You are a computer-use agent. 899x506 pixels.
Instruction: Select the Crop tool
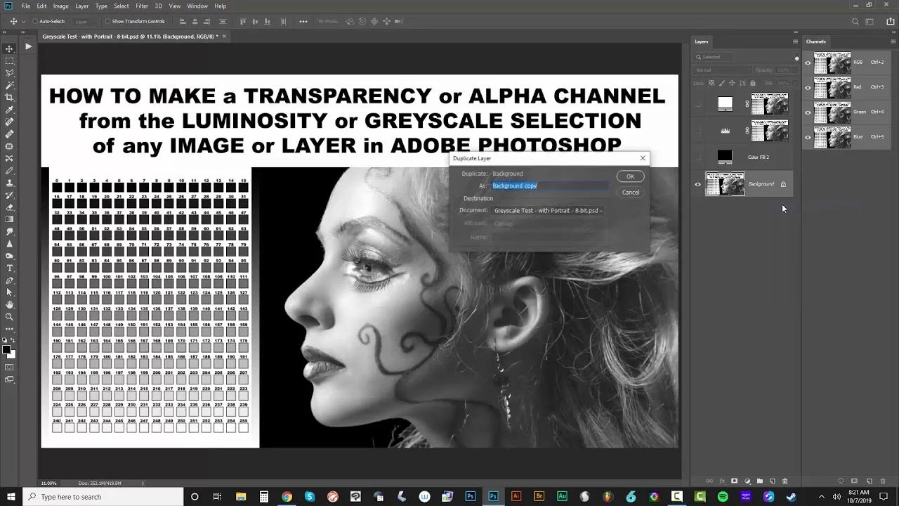[10, 98]
